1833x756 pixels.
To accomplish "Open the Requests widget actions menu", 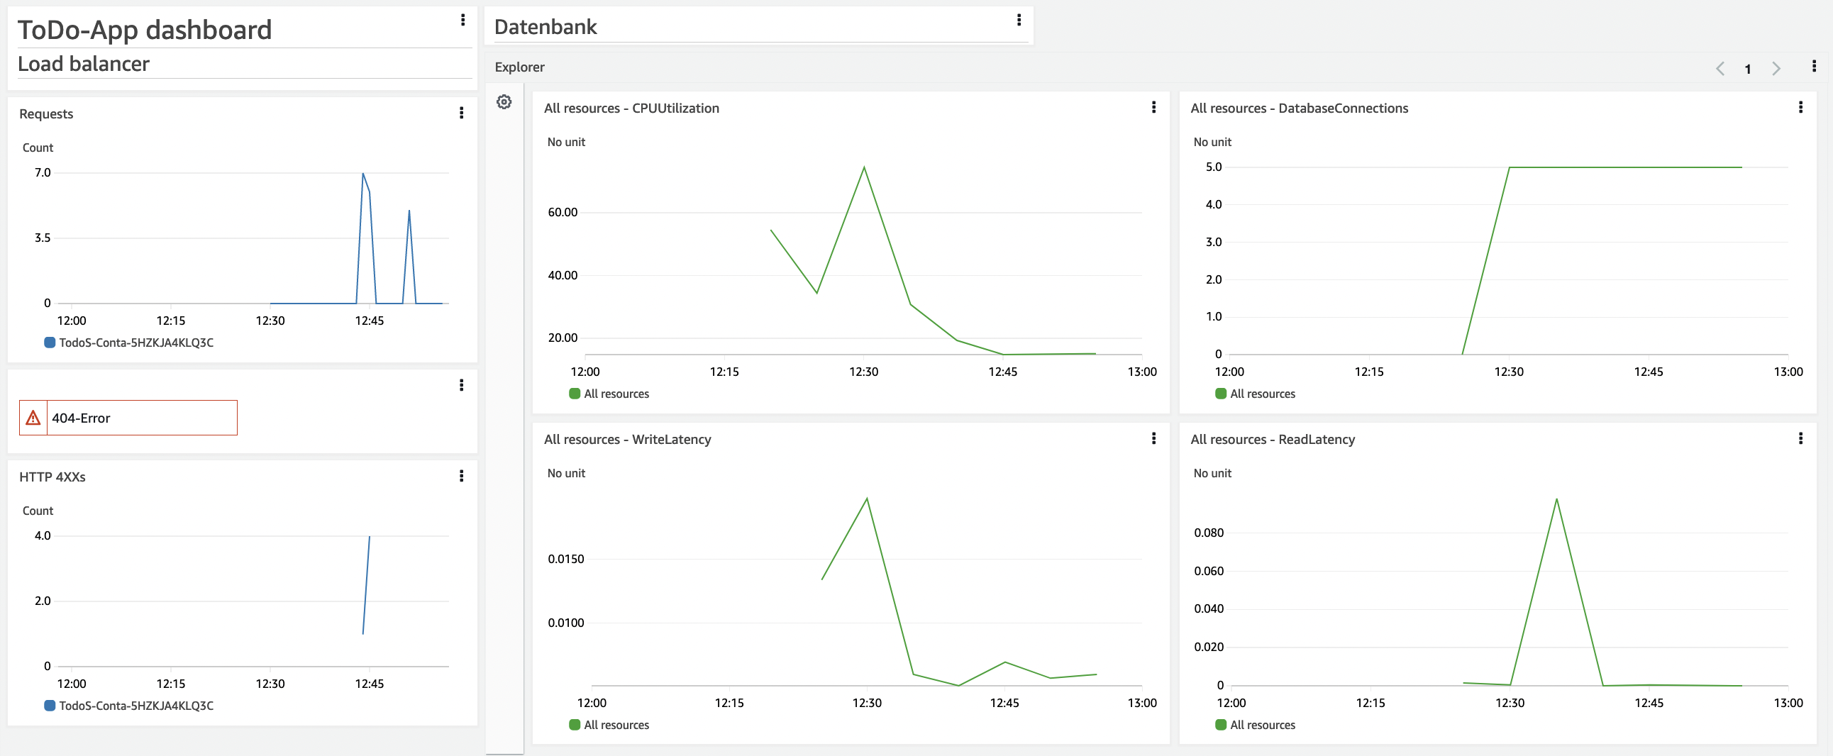I will (x=462, y=113).
